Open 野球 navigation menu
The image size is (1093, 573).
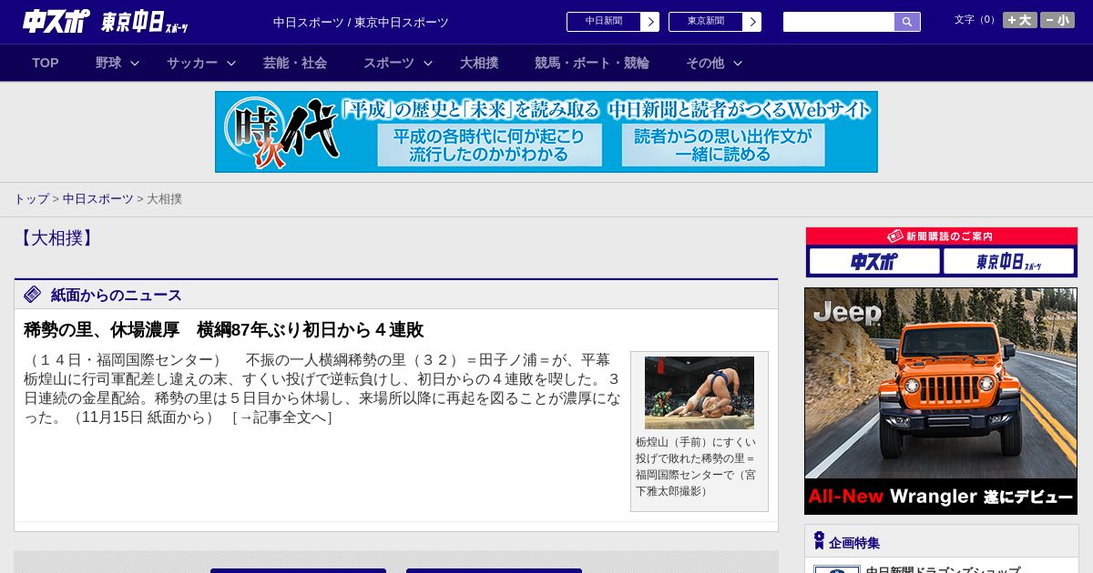coord(108,63)
